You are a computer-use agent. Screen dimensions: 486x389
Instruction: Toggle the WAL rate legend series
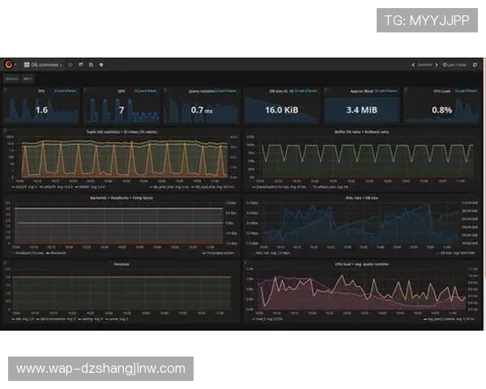[271, 253]
